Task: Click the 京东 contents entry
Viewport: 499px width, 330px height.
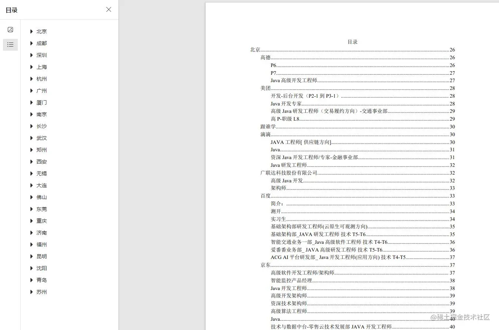Action: pyautogui.click(x=358, y=265)
